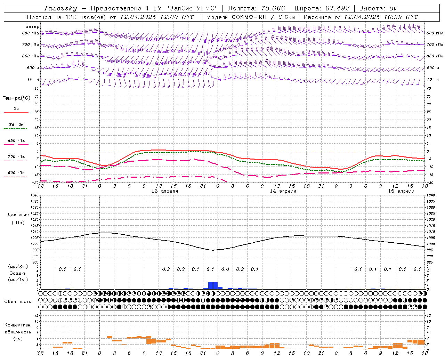Viewport: 445px width, 356px height.
Task: Click the "Высота: 8м" header field
Action: click(378, 8)
